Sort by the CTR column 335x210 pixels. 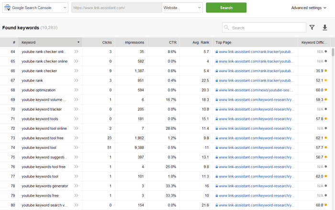click(x=164, y=42)
